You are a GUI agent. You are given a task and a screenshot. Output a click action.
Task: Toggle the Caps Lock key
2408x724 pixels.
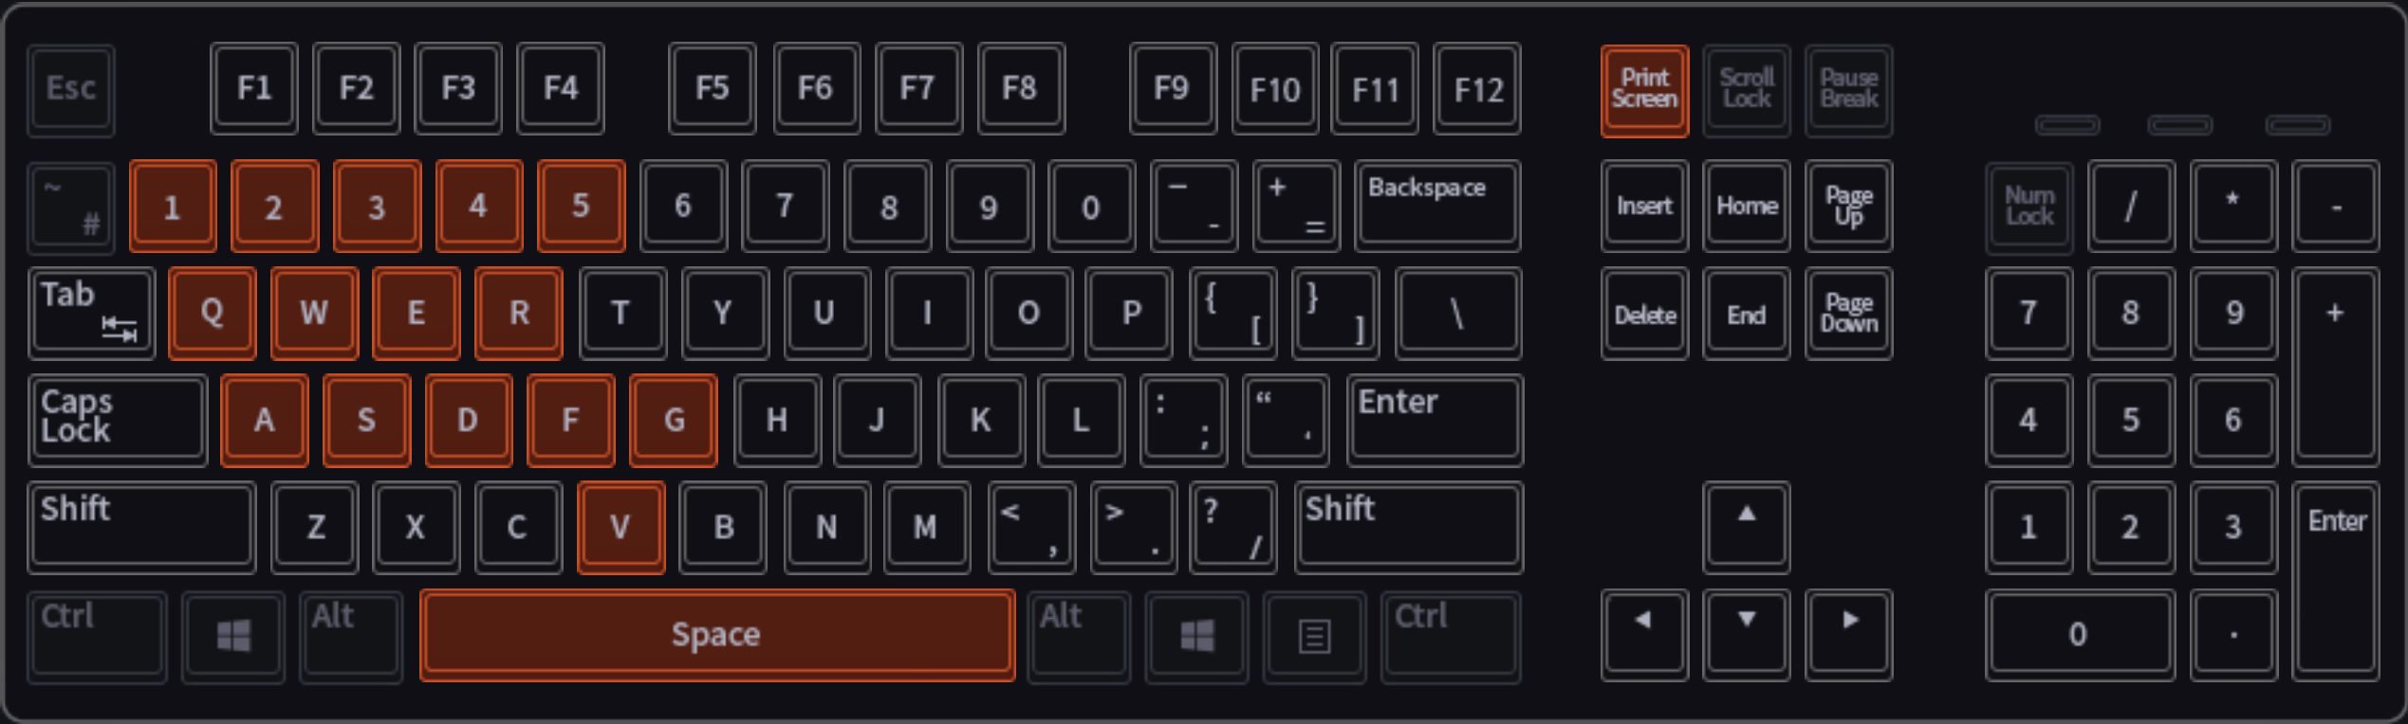(x=118, y=421)
